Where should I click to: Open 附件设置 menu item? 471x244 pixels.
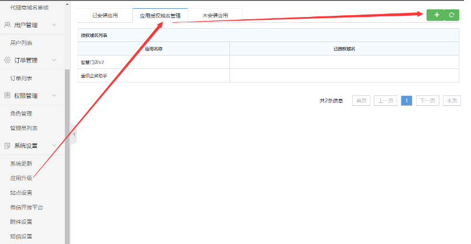point(21,222)
